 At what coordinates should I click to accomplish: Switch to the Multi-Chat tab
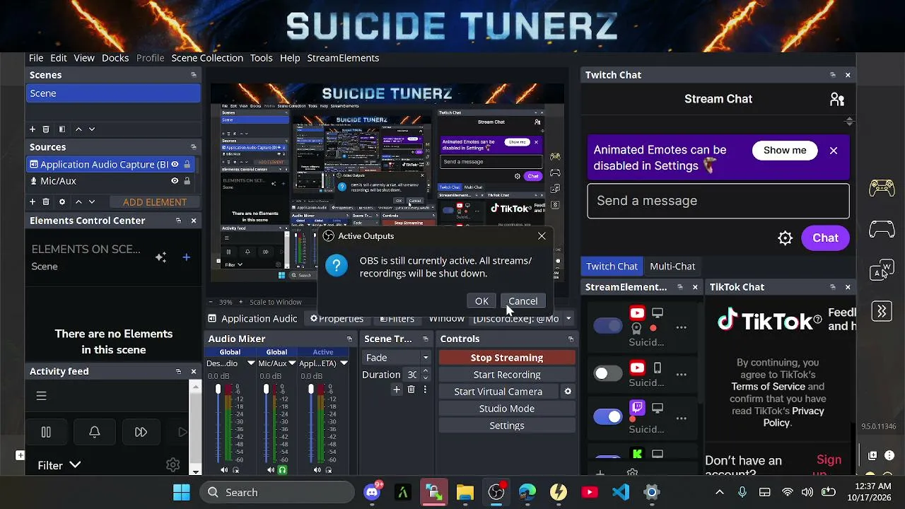[x=672, y=267]
